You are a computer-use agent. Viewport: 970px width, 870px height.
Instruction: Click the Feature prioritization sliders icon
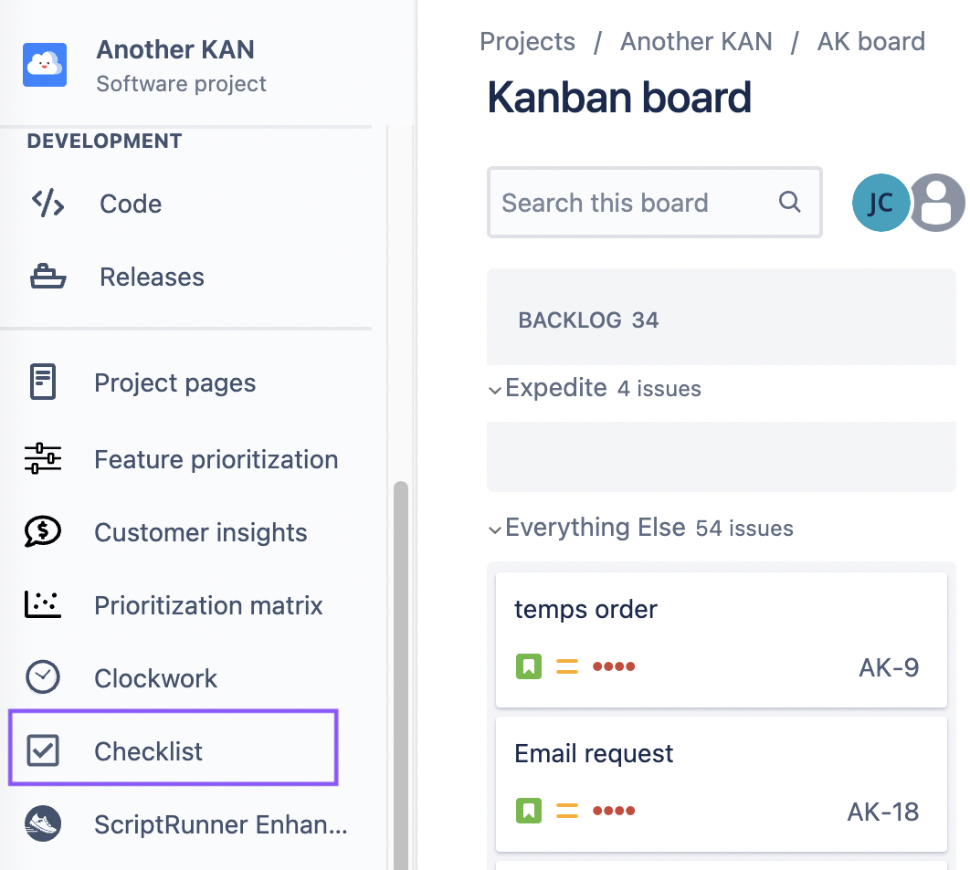coord(43,459)
